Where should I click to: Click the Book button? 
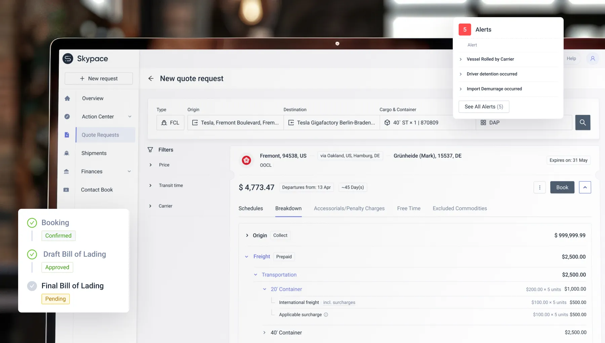562,187
